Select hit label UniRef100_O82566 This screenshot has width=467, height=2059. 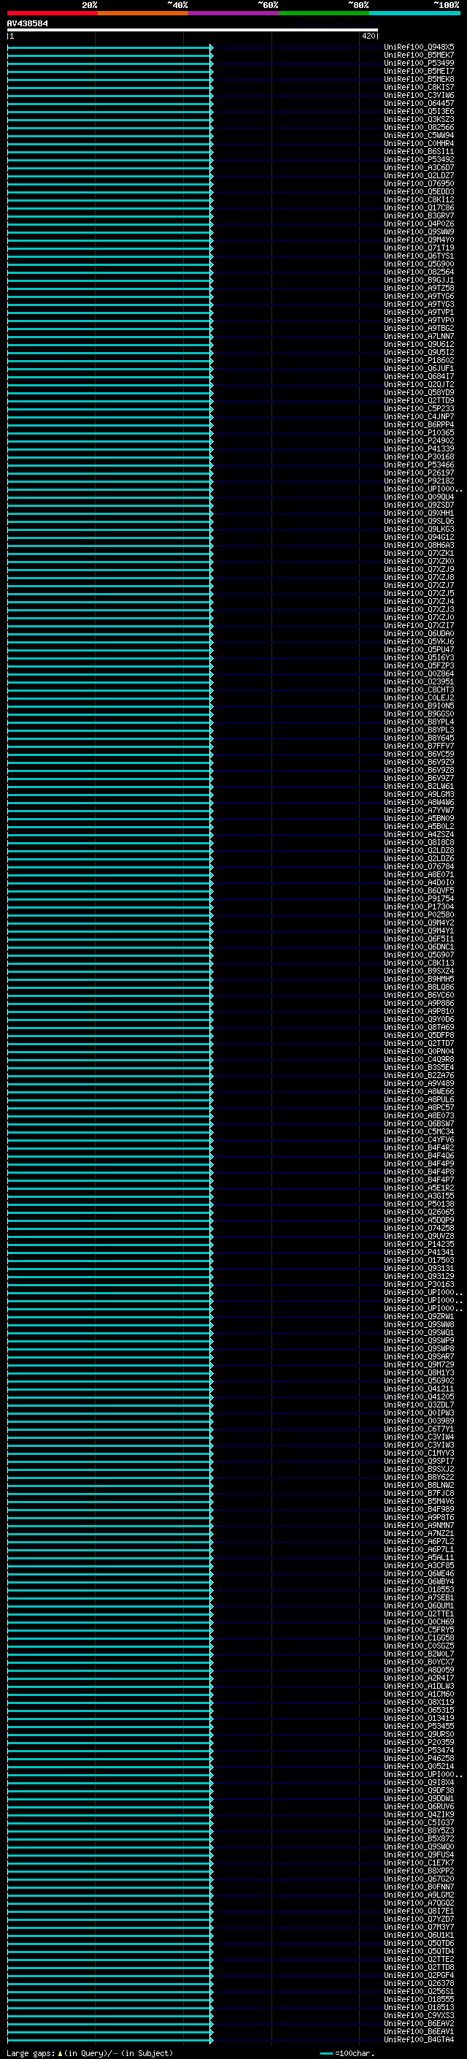[x=419, y=128]
